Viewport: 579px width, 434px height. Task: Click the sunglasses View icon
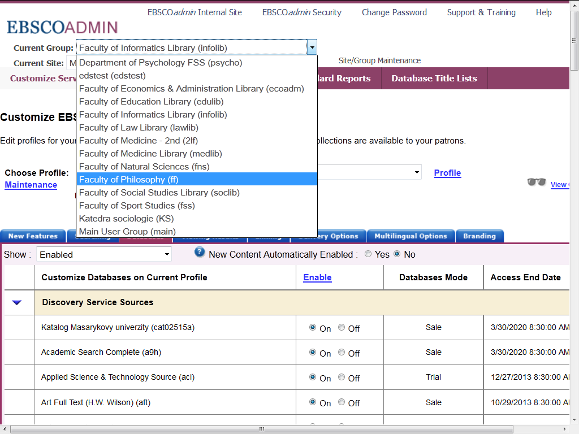pos(537,182)
